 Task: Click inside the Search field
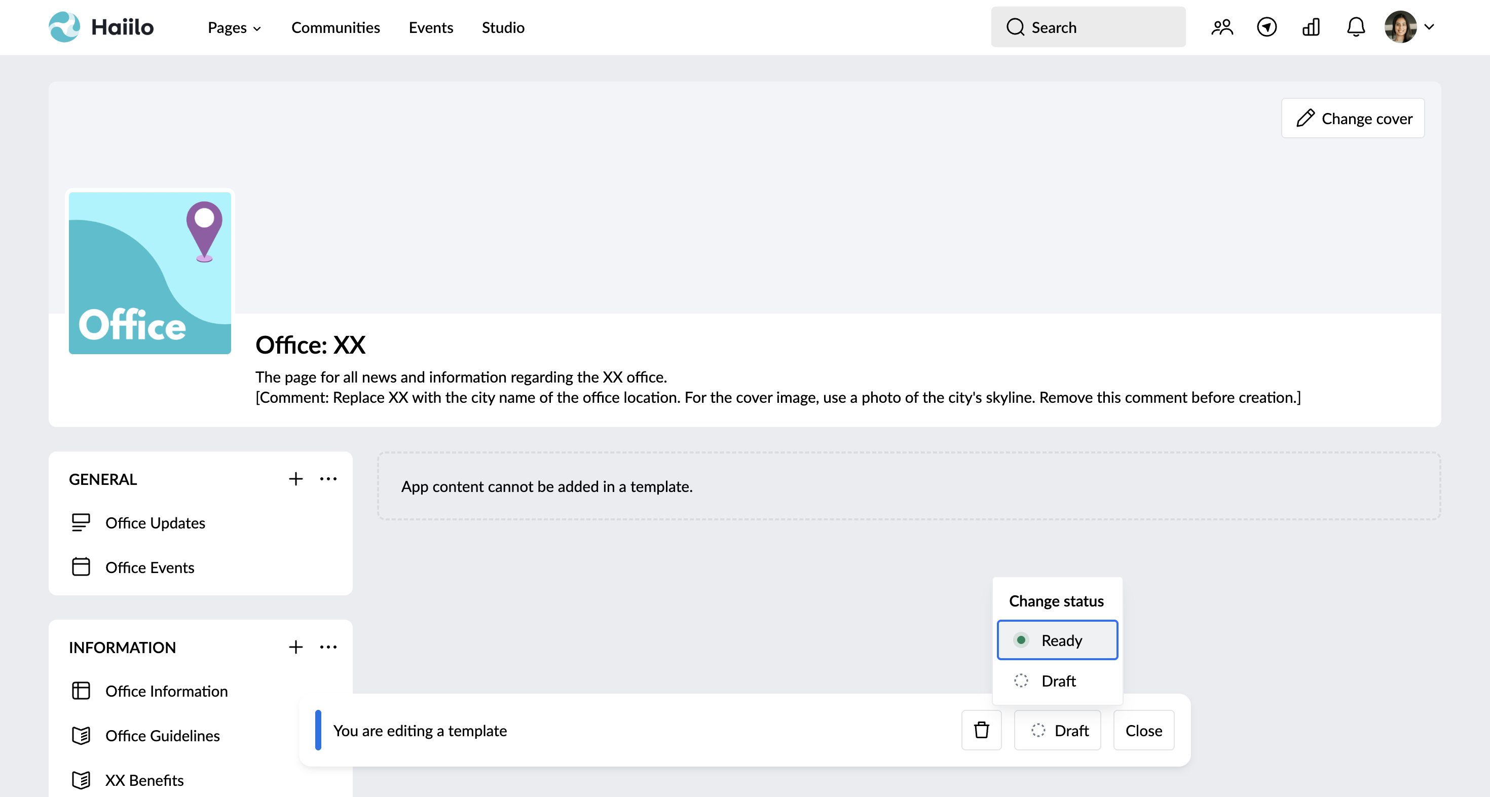coord(1088,27)
